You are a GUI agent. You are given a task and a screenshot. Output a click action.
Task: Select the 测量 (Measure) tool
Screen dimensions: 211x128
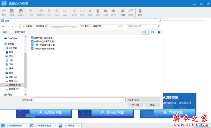pyautogui.click(x=82, y=12)
